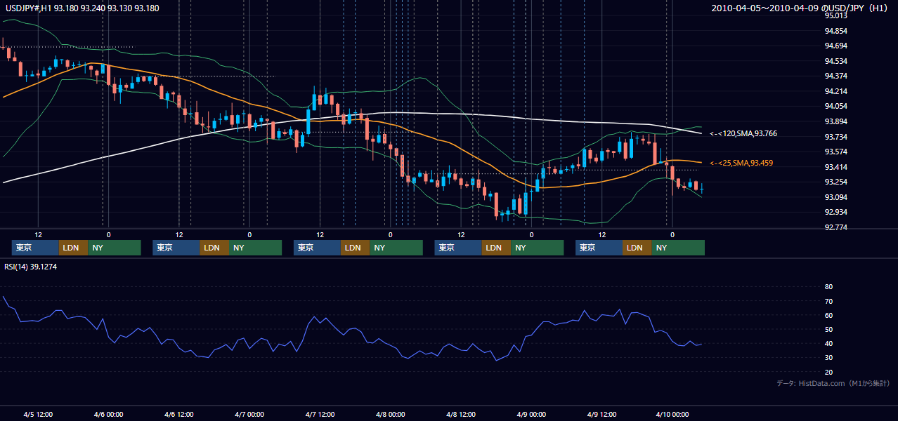898x421 pixels.
Task: Click price axis value 93.734
Action: (835, 137)
